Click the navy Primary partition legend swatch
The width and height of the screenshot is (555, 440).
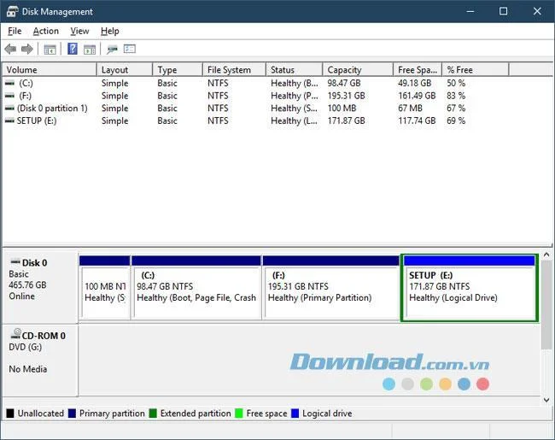[x=72, y=414]
